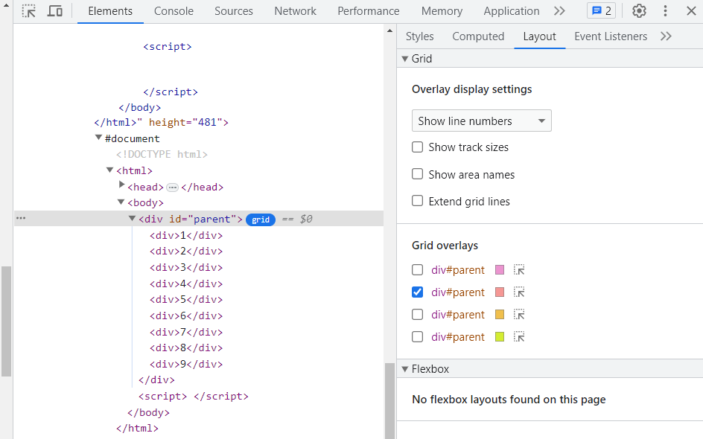The image size is (703, 439).
Task: Turn on Extend grid lines checkbox
Action: click(418, 202)
